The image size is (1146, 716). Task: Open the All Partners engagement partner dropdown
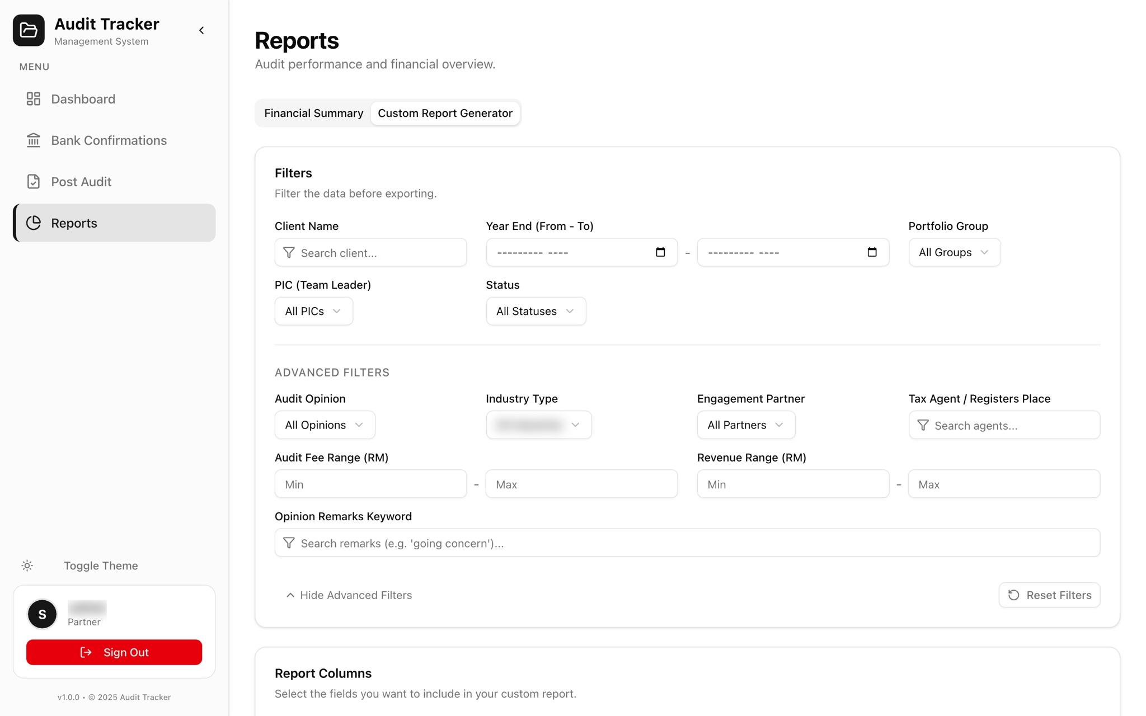pyautogui.click(x=746, y=425)
